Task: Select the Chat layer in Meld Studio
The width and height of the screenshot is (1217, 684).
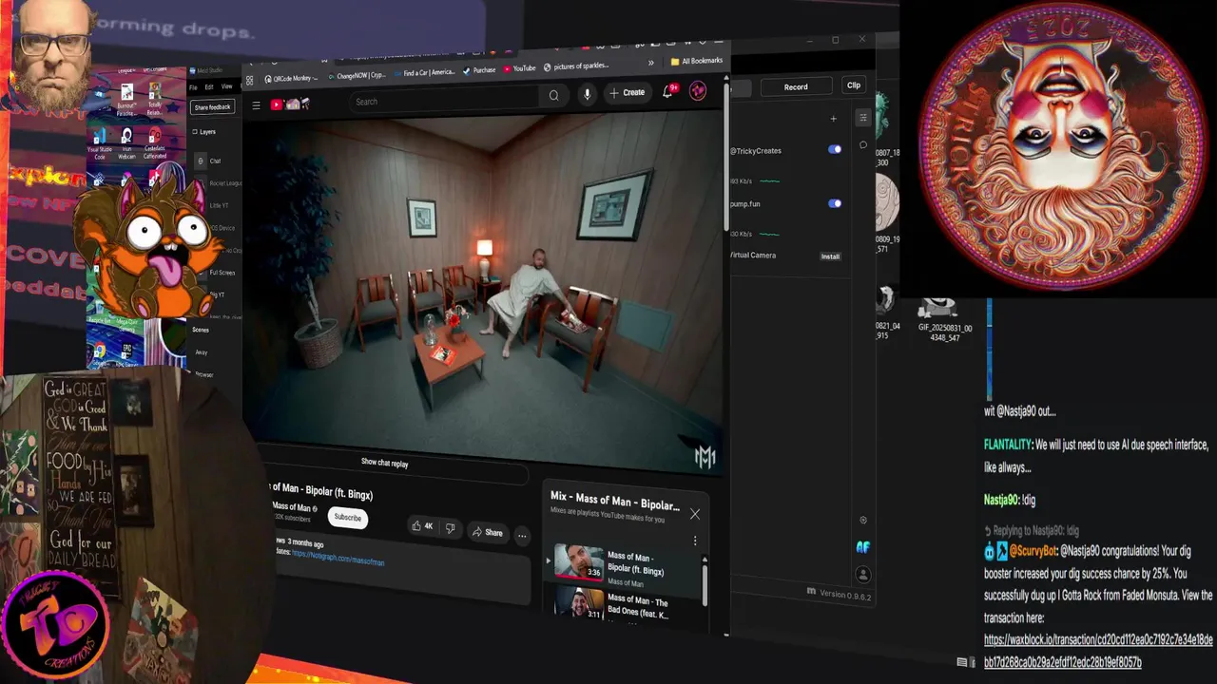Action: (x=215, y=161)
